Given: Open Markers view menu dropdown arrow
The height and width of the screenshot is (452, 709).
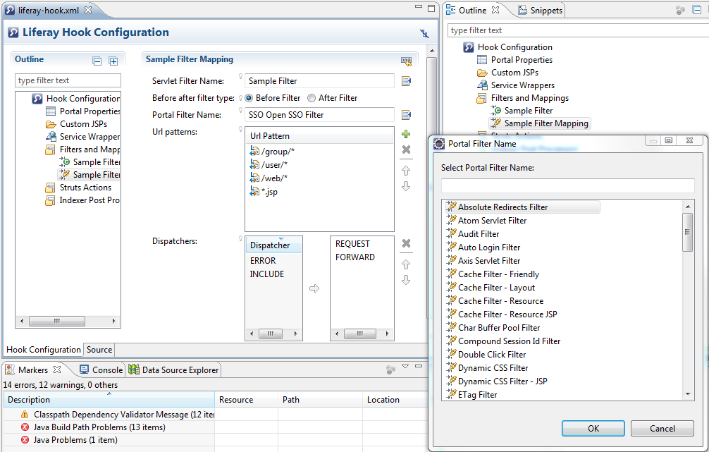Looking at the screenshot, I should [405, 367].
